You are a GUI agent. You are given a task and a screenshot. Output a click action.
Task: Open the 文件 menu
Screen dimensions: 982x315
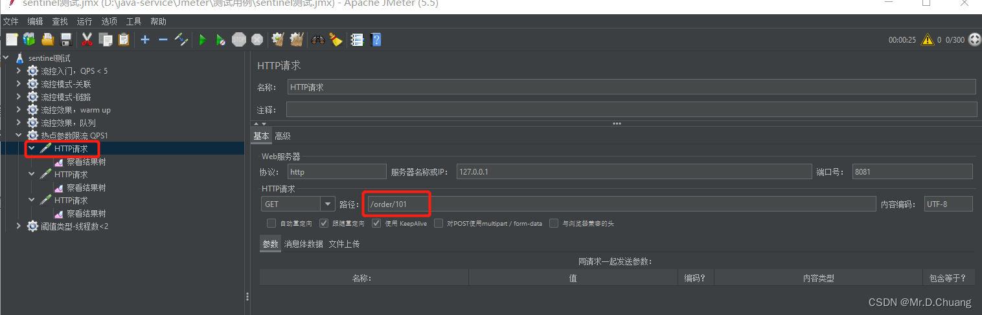pyautogui.click(x=11, y=21)
